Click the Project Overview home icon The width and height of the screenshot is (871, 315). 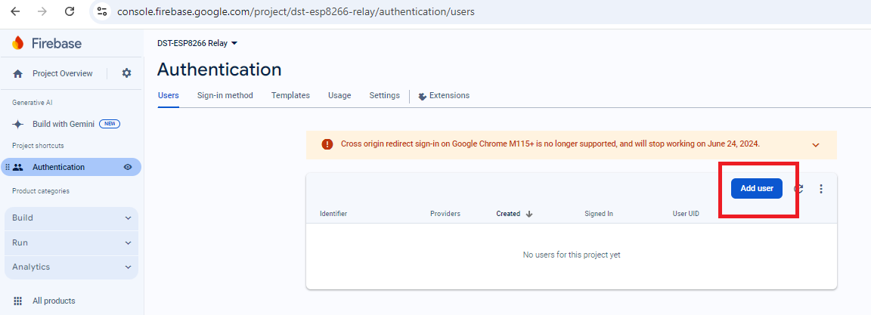pos(18,73)
